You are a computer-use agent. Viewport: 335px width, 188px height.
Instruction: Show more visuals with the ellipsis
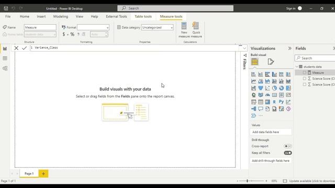[x=261, y=115]
